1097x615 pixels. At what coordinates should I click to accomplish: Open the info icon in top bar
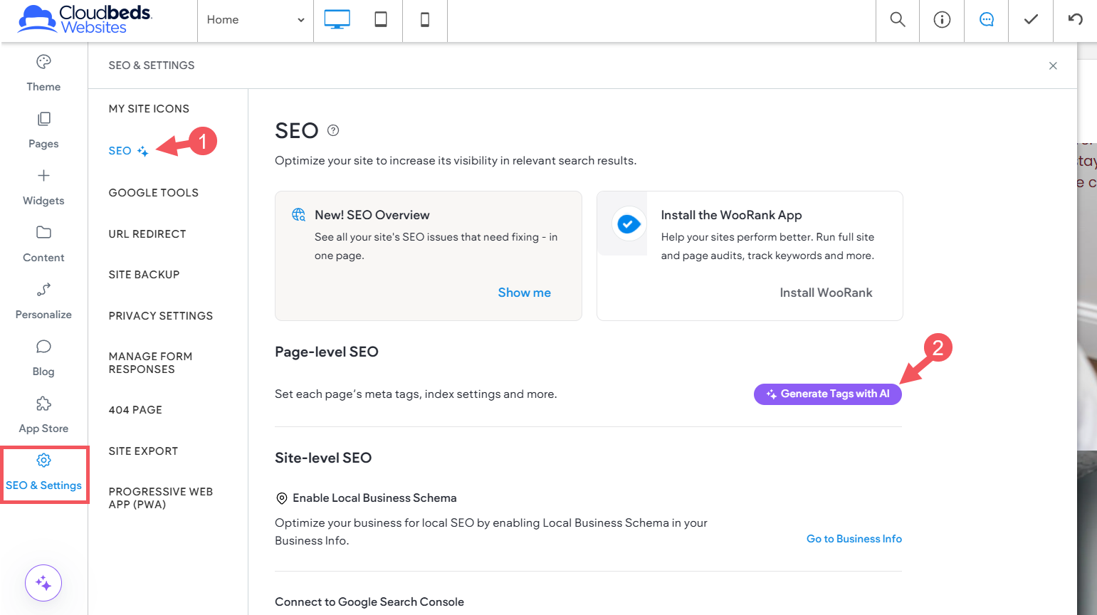pyautogui.click(x=942, y=20)
